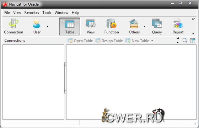Select the Table toolbar button

[70, 26]
